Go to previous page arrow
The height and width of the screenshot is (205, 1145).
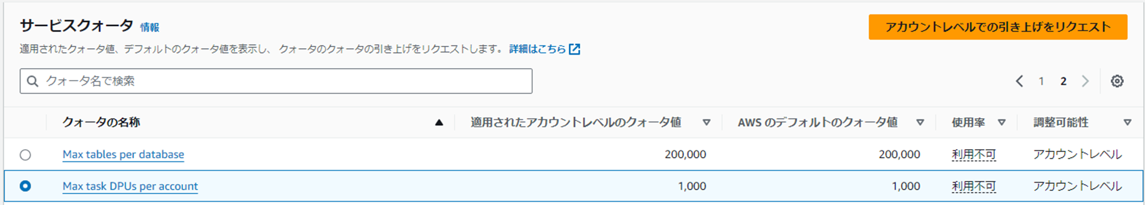click(1019, 81)
